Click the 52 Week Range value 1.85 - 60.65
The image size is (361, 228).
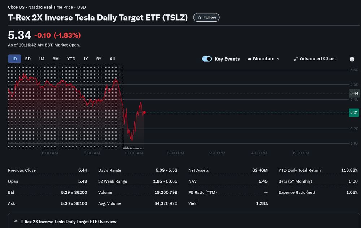click(x=165, y=181)
